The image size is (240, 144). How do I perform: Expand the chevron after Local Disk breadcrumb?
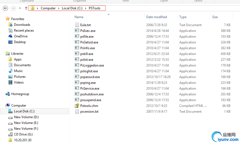86,8
